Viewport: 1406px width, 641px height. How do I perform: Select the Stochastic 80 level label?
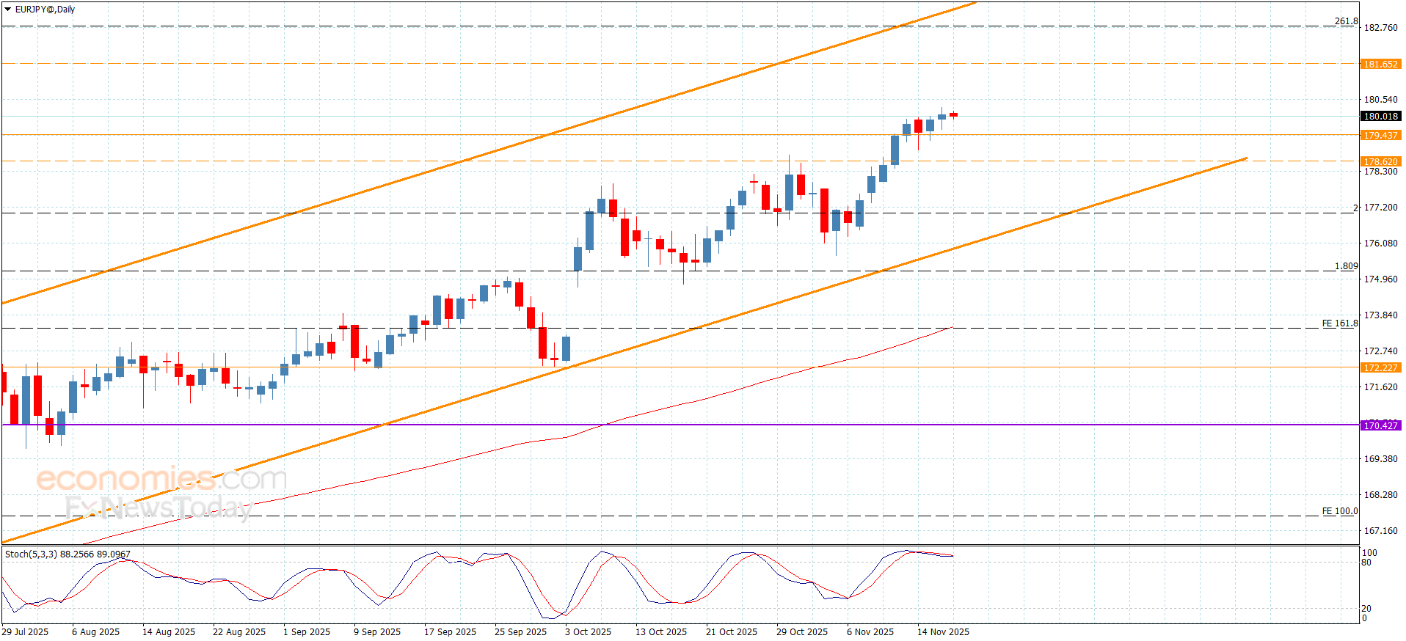point(1366,563)
